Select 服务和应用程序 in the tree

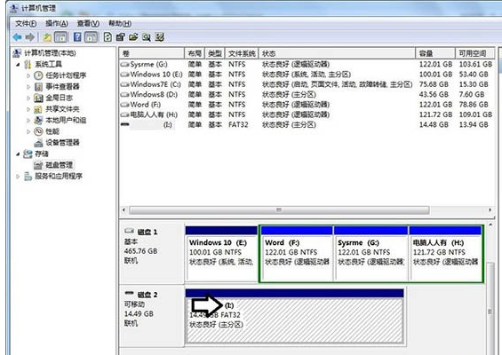[x=53, y=177]
